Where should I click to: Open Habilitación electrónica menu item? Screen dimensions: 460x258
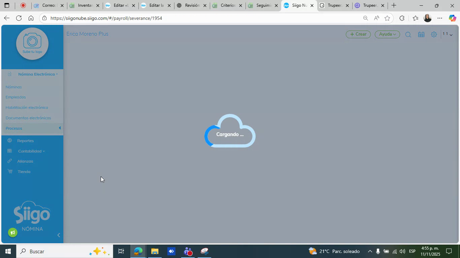point(27,107)
